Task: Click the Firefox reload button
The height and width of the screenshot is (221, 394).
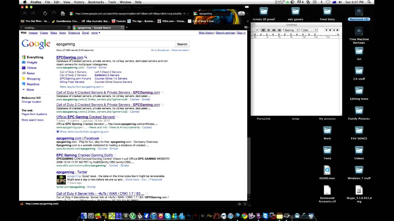Action: [45, 14]
